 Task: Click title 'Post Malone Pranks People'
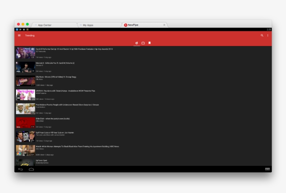[x=67, y=105]
